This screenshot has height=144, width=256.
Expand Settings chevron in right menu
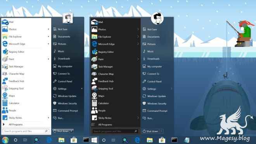(171, 89)
